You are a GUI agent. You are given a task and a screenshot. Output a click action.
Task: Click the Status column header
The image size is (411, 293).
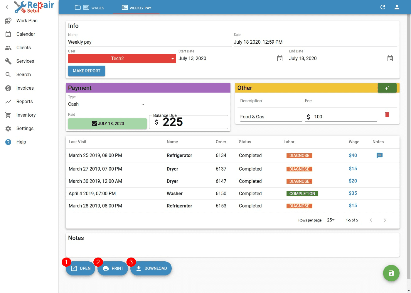(245, 142)
